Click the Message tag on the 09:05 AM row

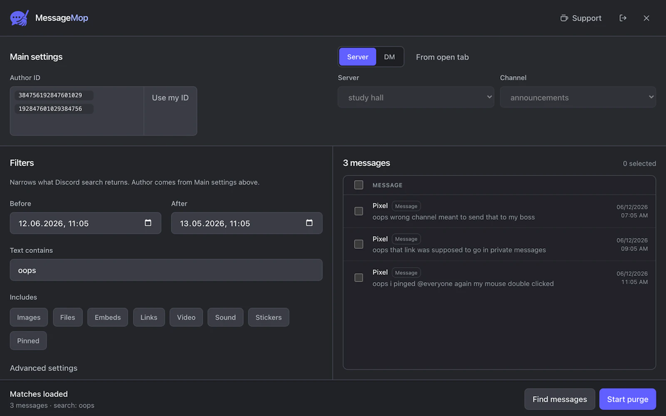[406, 239]
